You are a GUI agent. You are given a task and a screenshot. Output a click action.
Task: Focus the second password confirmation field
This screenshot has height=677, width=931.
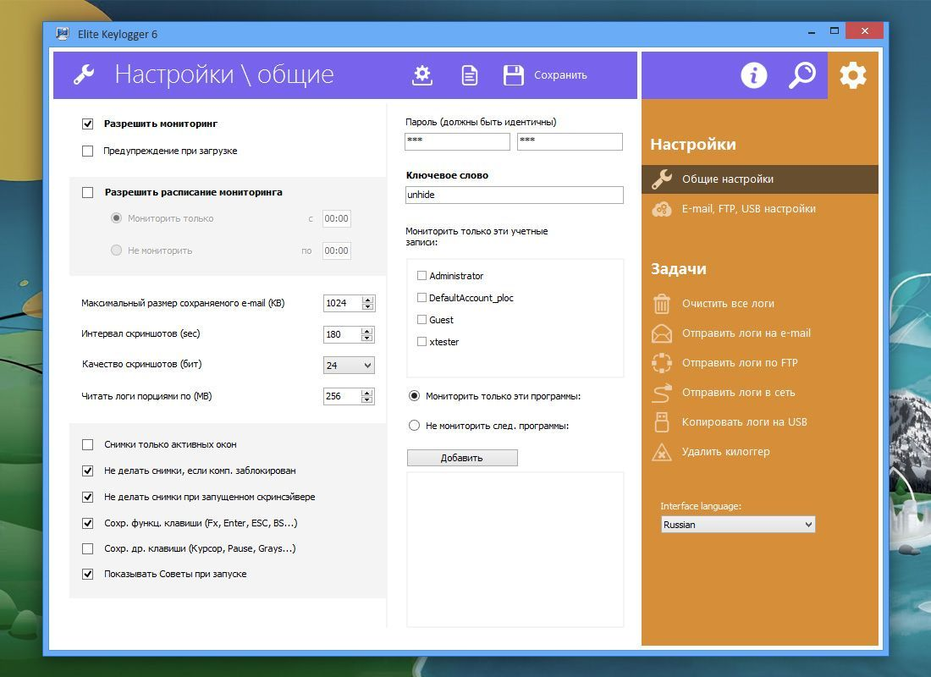(570, 141)
